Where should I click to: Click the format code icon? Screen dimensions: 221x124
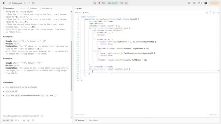pos(207,12)
